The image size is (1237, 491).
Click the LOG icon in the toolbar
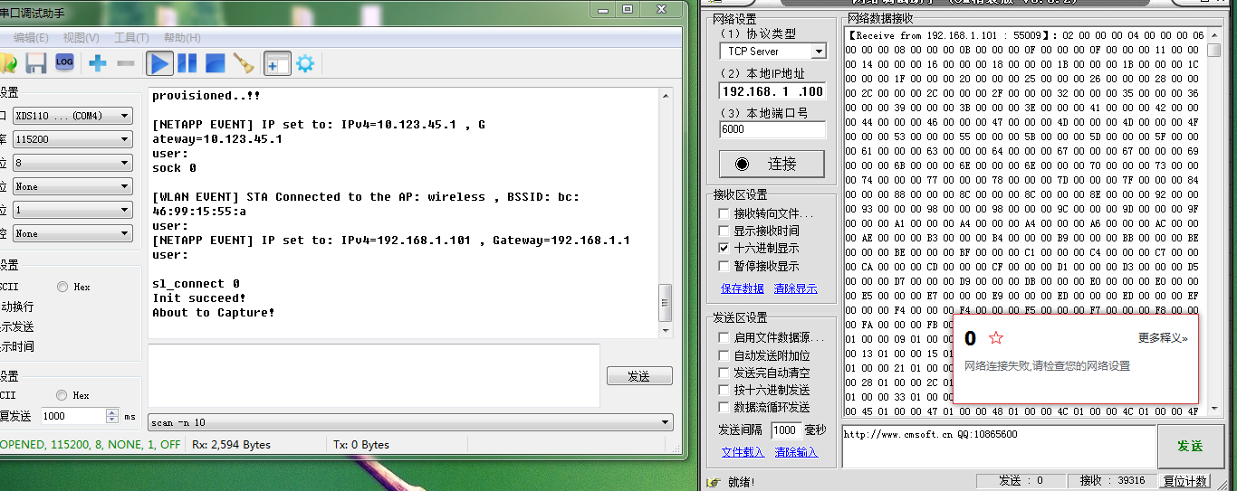coord(64,61)
